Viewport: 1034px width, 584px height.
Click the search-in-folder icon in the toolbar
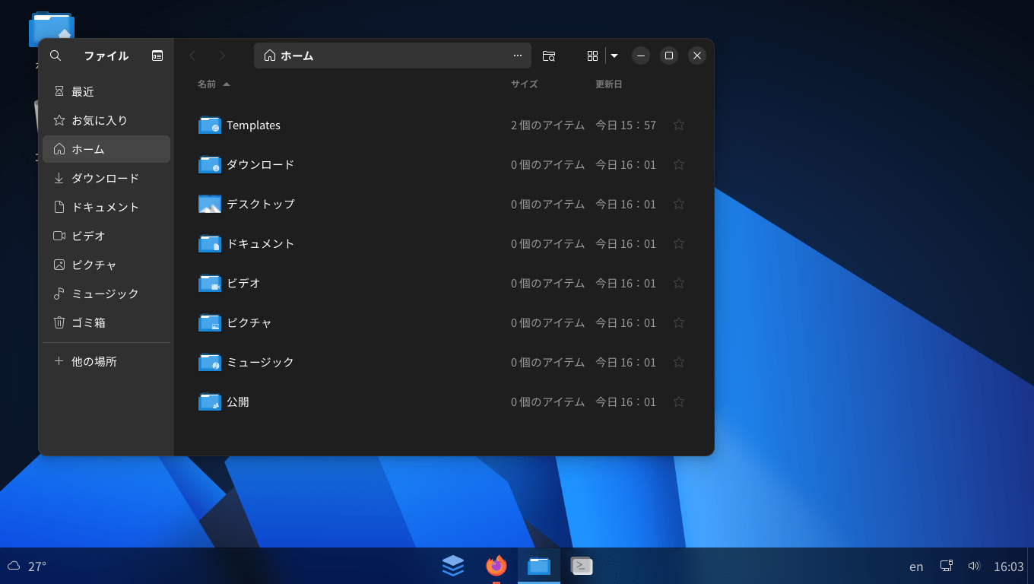549,56
